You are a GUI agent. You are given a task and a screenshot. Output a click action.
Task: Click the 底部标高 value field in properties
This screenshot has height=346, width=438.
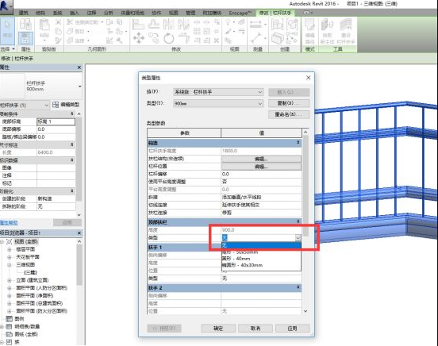click(x=56, y=121)
